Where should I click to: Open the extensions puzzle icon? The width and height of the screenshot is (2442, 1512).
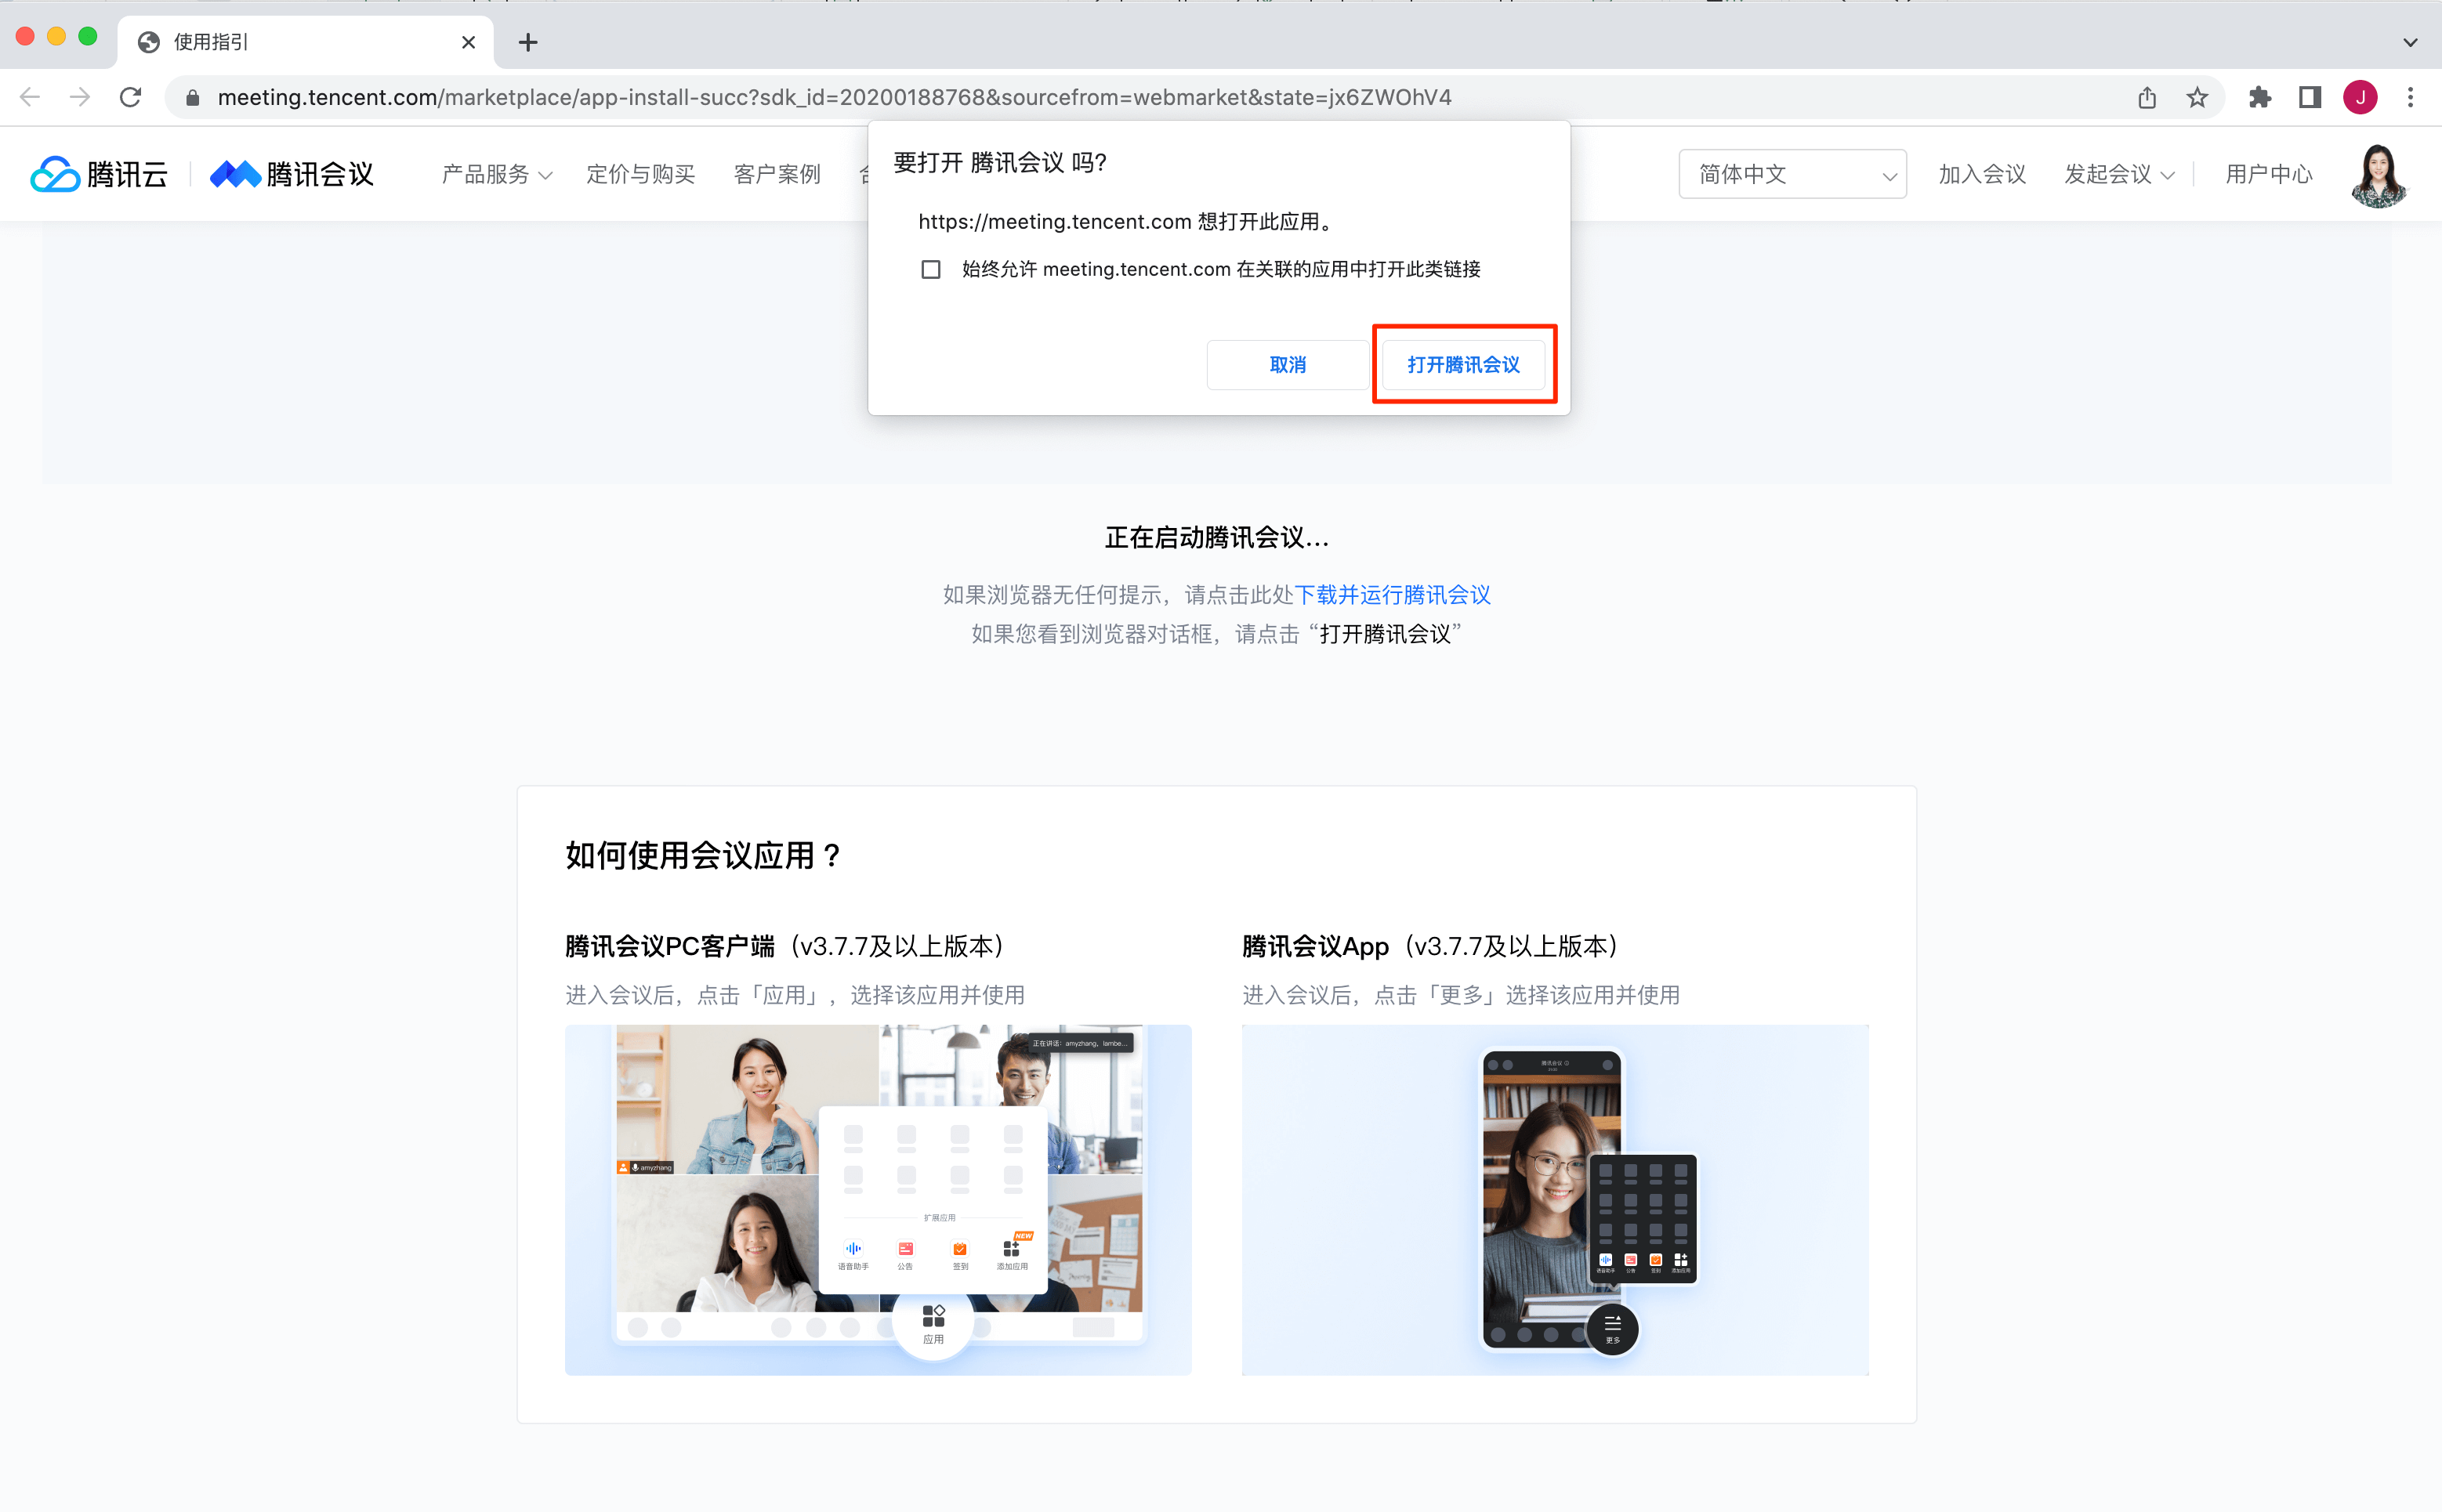click(x=2260, y=97)
